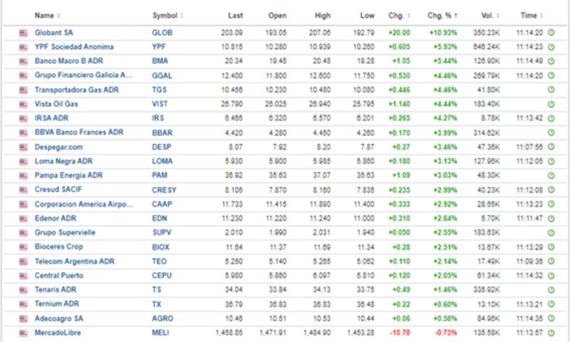Sort the list by the Vol. column

point(487,15)
